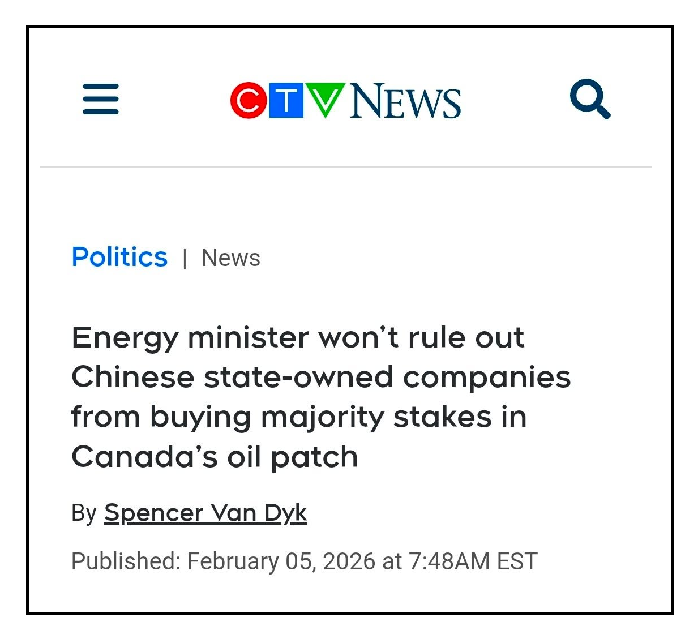Viewport: 698px width, 643px height.
Task: Click headline line 'Chinese state-owned companies'
Action: [321, 378]
